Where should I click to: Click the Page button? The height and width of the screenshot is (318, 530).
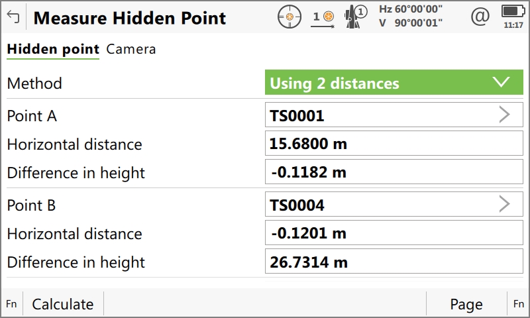(x=466, y=304)
